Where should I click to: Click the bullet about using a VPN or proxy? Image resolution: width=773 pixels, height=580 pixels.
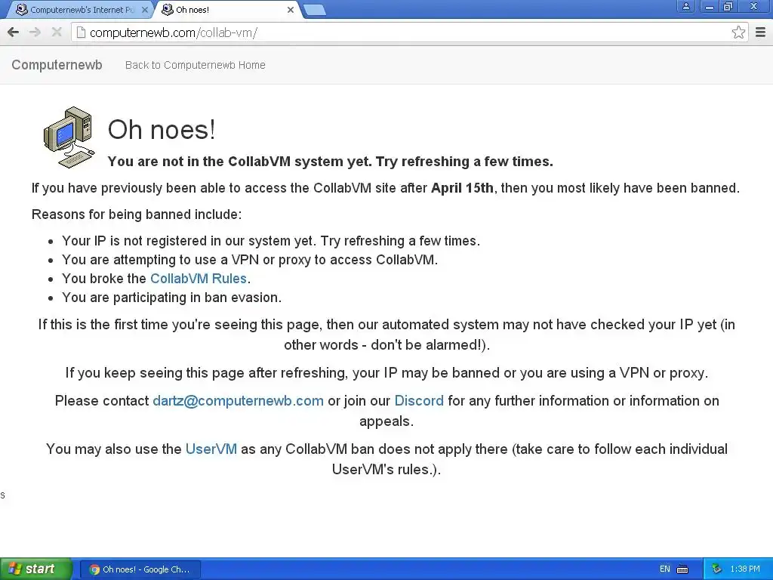(250, 260)
